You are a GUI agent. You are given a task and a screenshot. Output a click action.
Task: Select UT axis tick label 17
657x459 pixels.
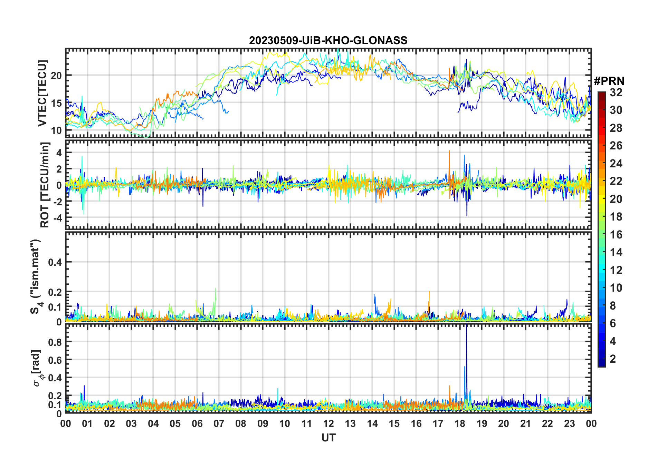click(x=438, y=423)
